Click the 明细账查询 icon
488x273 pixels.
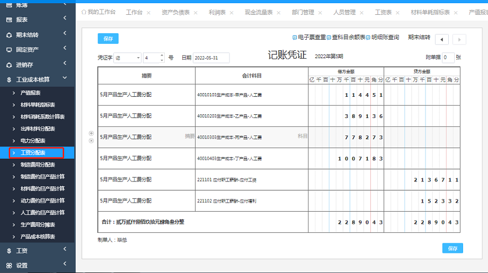[368, 38]
